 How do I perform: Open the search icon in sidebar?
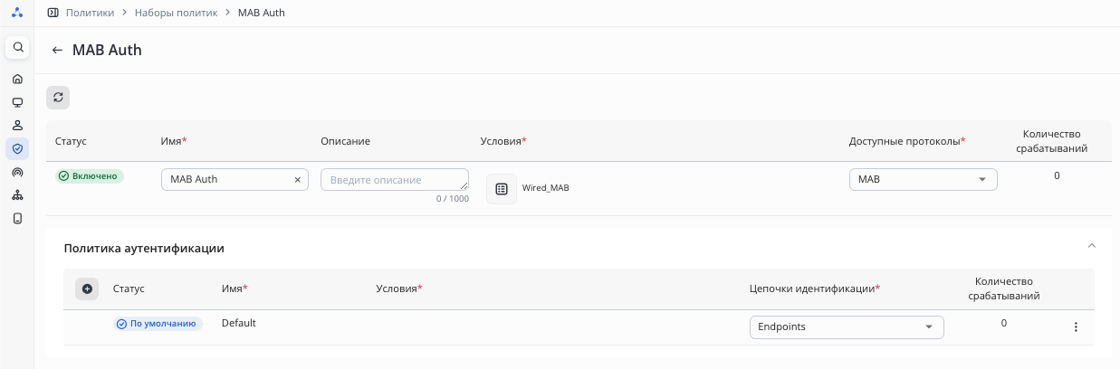17,47
